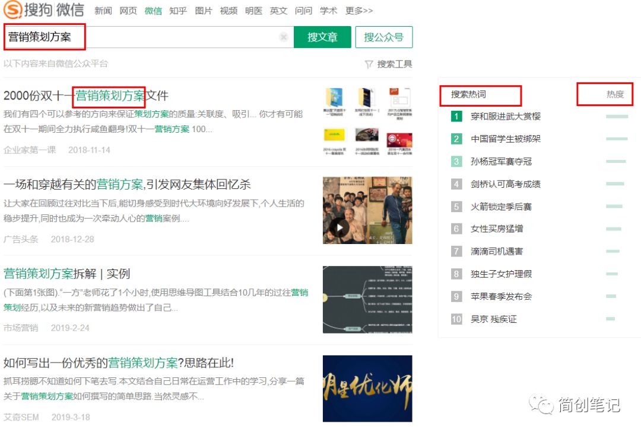
Task: Click rank badge 10 in hot words
Action: click(x=456, y=319)
